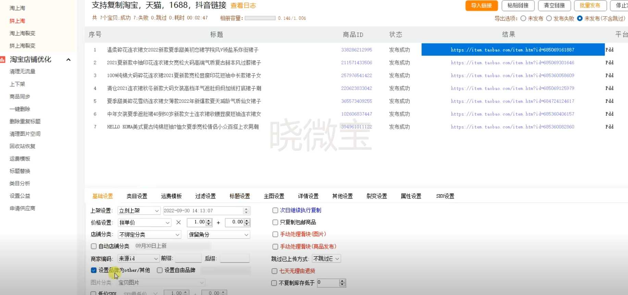Open 清理无流量 in the sidebar
This screenshot has width=628, height=295.
(22, 72)
